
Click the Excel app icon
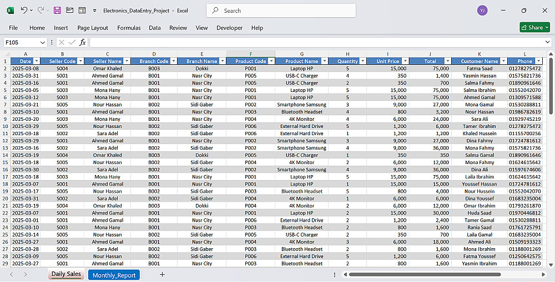[10, 11]
